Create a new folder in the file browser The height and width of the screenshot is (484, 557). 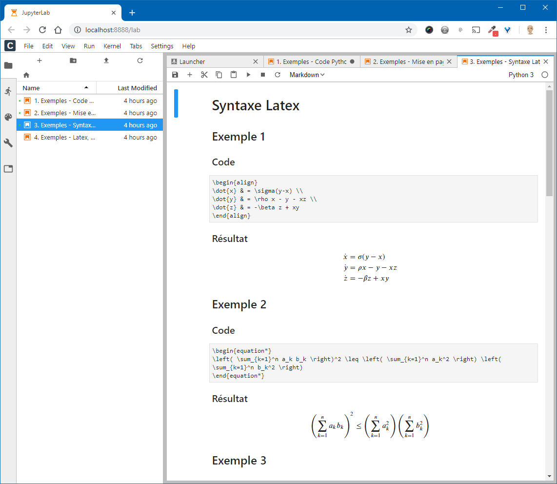tap(73, 60)
